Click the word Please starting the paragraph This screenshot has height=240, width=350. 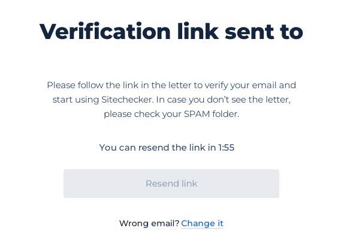point(61,85)
